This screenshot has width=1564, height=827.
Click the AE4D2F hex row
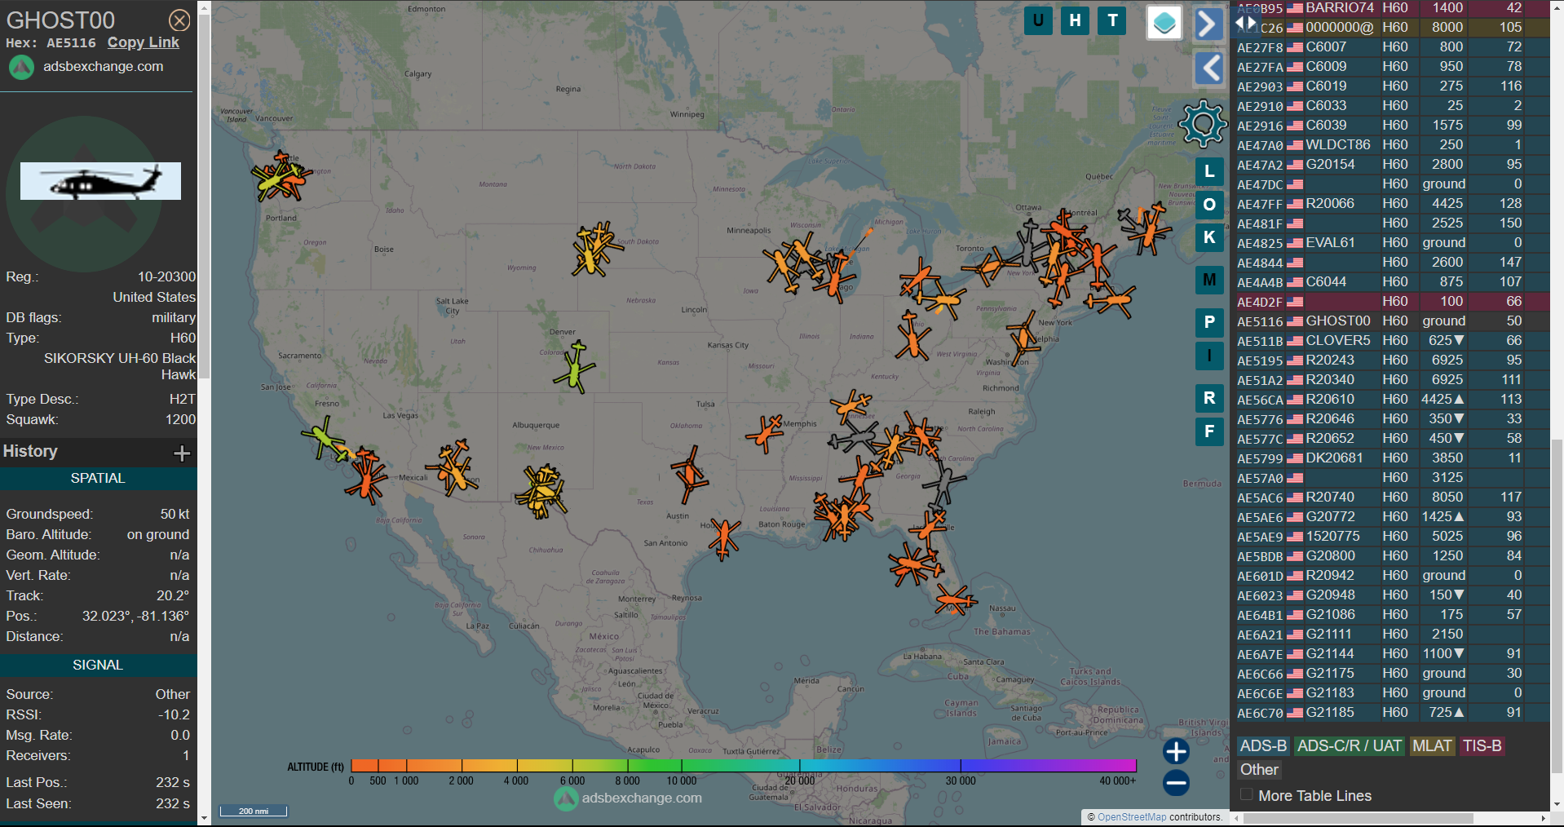(x=1391, y=302)
